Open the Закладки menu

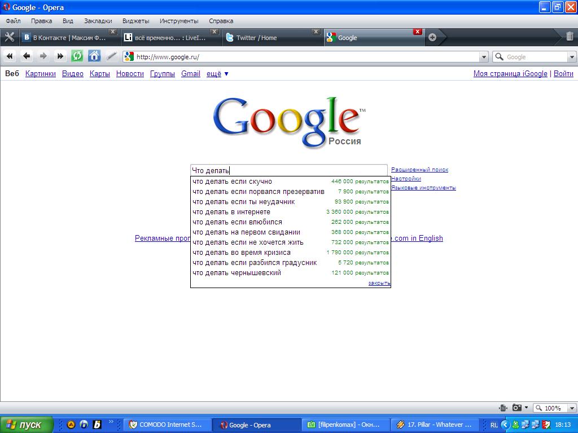[98, 21]
